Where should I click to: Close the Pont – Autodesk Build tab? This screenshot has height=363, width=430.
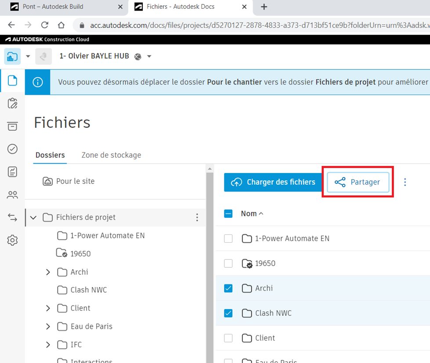[120, 7]
